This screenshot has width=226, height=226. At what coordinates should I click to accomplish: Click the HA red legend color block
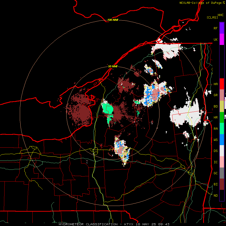[222, 84]
